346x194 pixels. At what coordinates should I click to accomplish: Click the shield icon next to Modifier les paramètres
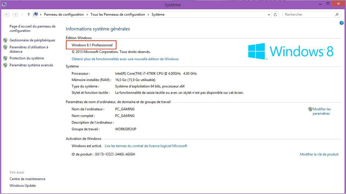[310, 109]
